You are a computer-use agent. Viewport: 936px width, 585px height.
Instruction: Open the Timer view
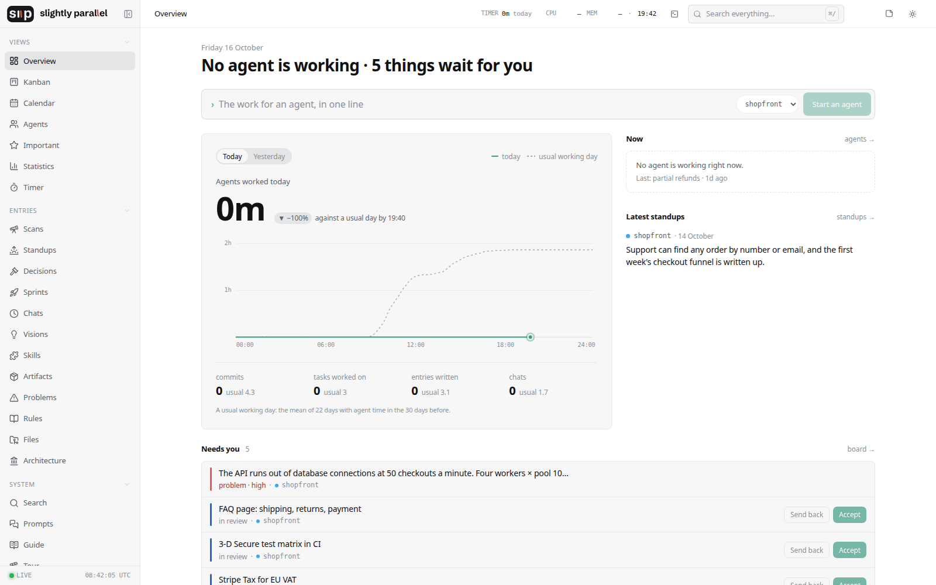(70, 187)
